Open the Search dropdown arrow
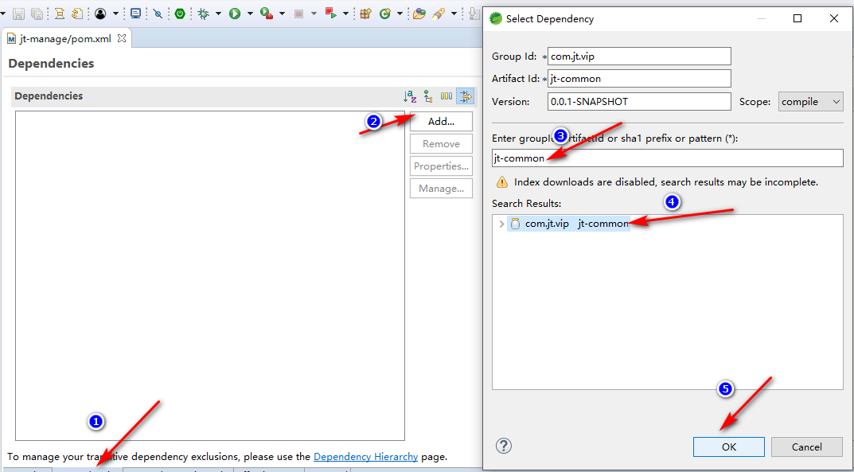Viewport: 854px width, 472px height. (x=454, y=14)
